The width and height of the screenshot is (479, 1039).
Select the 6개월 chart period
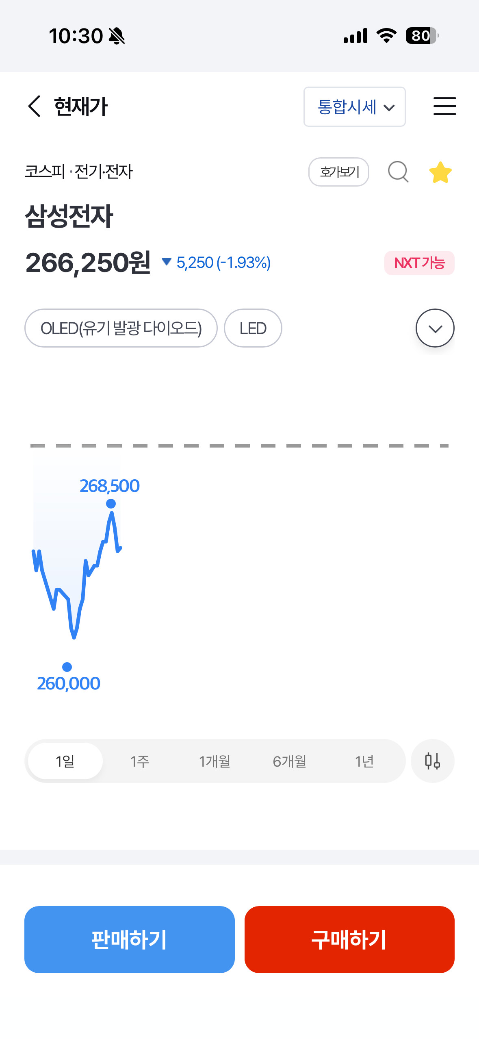289,761
